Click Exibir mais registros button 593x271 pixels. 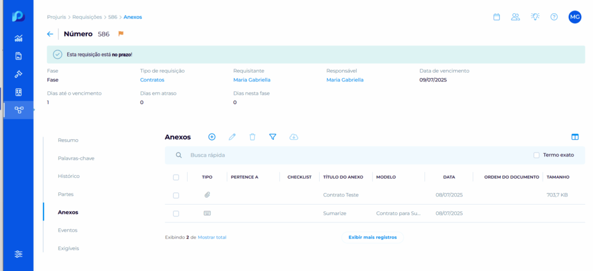coord(372,237)
